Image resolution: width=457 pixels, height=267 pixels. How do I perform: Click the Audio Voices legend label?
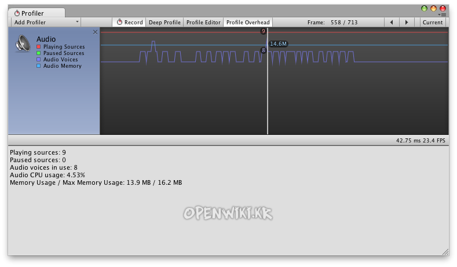(x=61, y=60)
